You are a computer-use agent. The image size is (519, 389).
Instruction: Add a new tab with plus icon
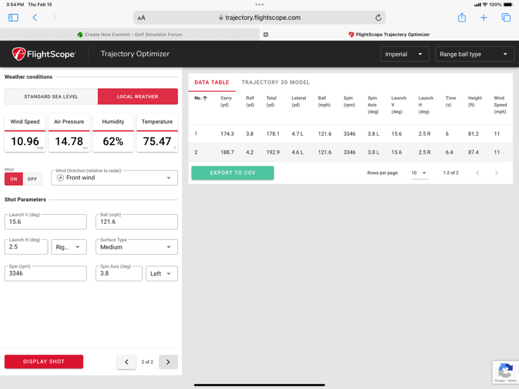pos(484,18)
